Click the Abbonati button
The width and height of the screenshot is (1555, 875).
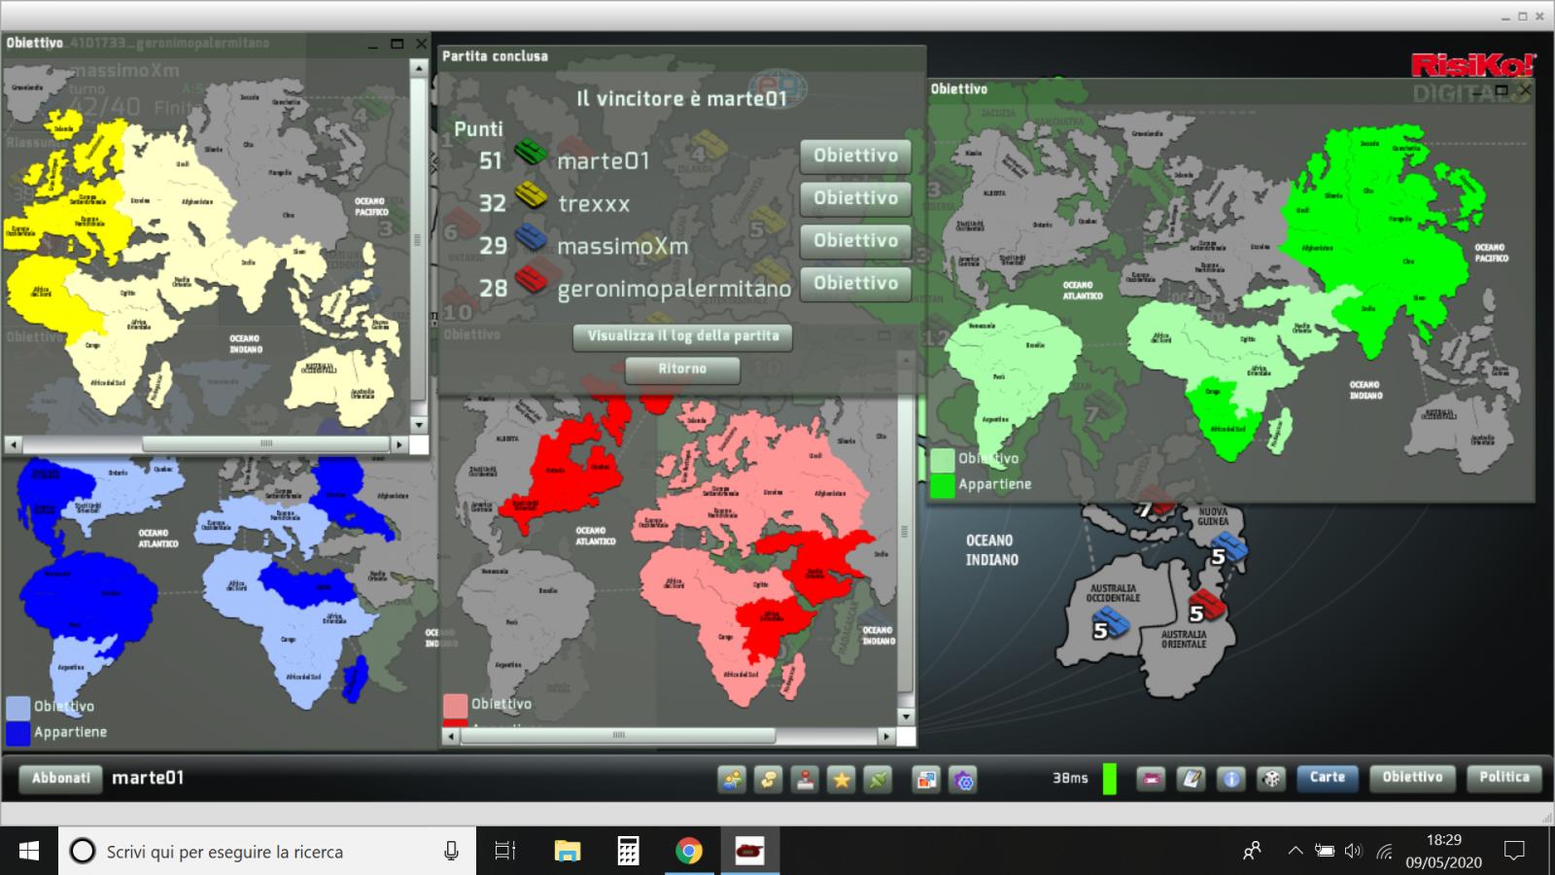pyautogui.click(x=61, y=779)
